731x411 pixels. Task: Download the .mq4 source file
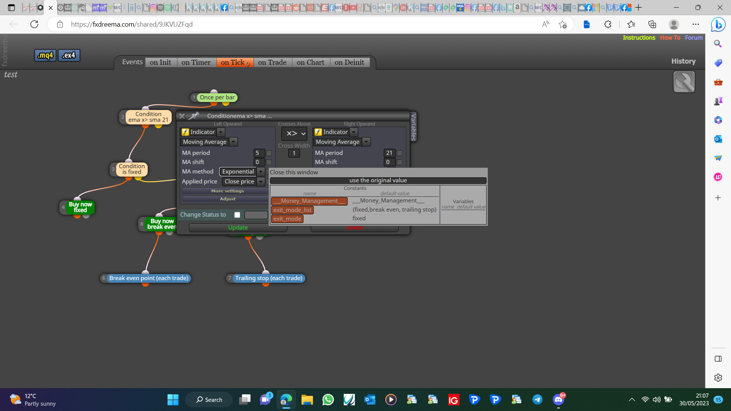pyautogui.click(x=45, y=56)
